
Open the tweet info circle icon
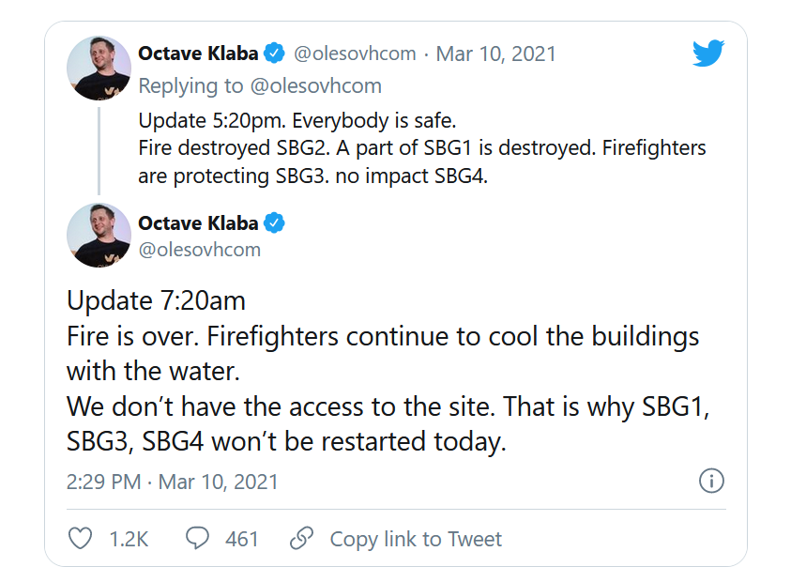tap(711, 481)
